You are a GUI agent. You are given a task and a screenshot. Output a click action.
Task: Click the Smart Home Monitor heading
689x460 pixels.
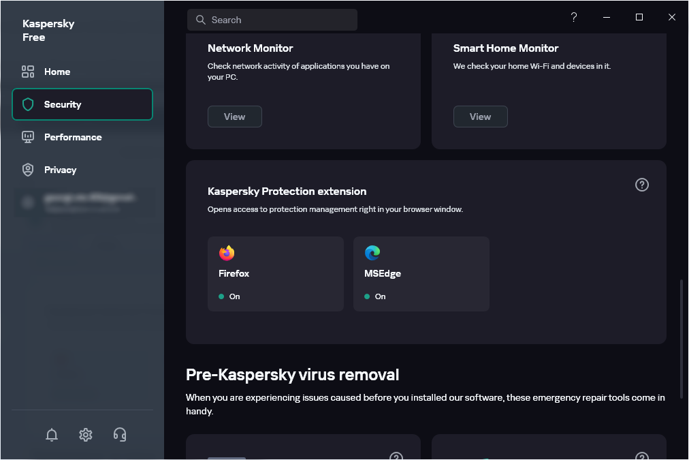click(x=506, y=48)
